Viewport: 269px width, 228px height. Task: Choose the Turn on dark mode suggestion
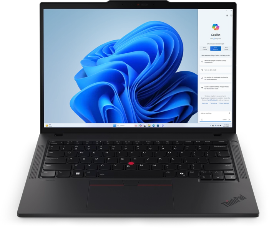tap(216, 70)
